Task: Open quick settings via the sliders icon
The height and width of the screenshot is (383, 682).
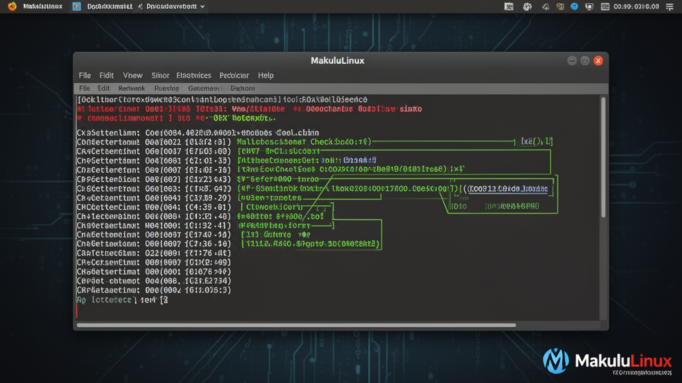Action: [670, 6]
